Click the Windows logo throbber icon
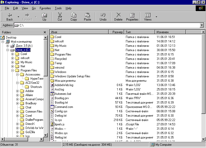 pos(201,8)
